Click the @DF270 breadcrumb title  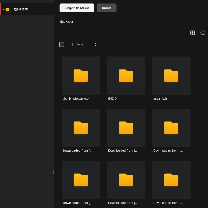[67, 22]
